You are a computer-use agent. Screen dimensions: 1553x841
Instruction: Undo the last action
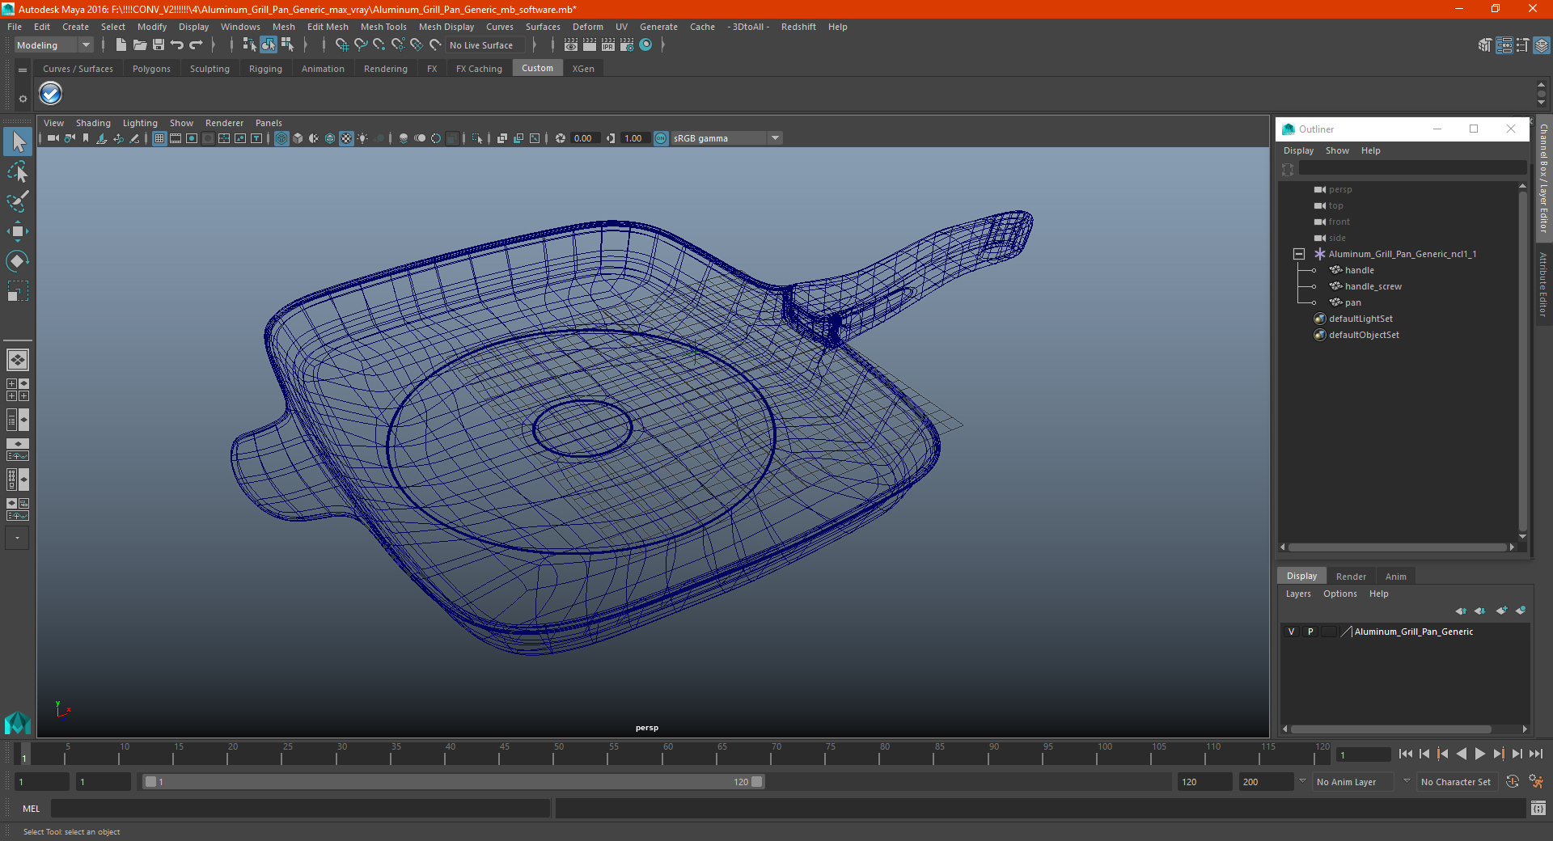point(177,45)
